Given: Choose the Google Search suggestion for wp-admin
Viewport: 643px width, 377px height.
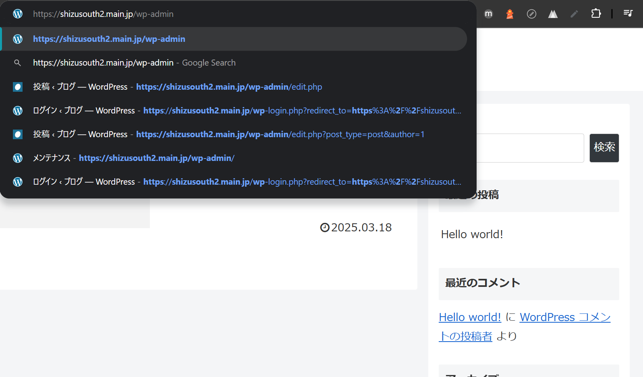Looking at the screenshot, I should pos(134,63).
